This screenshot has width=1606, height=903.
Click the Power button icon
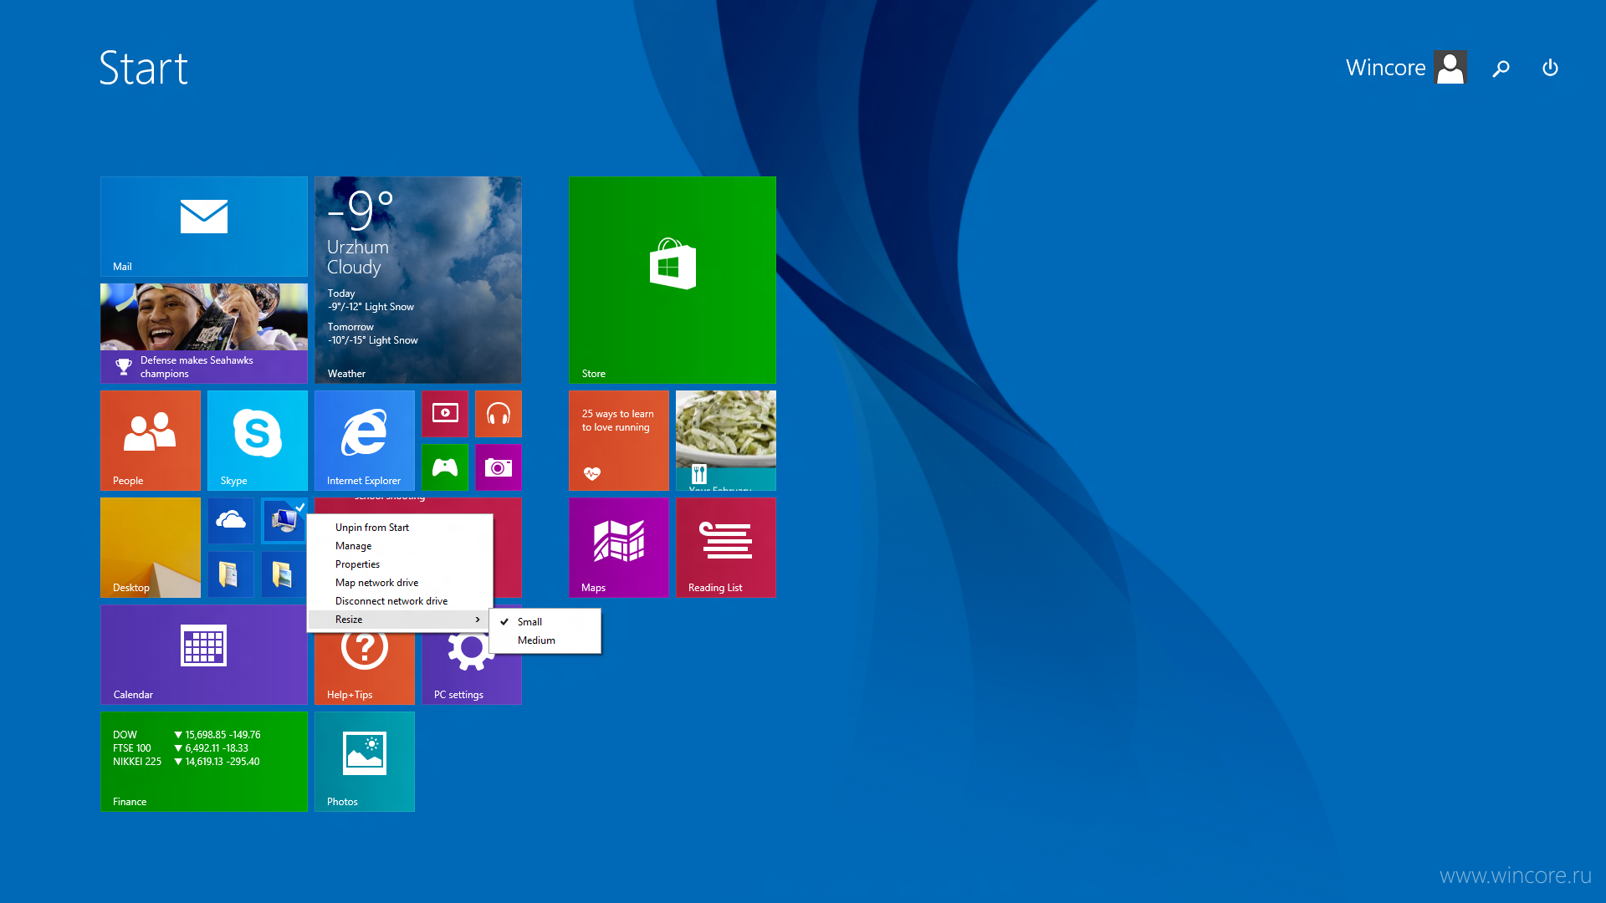(x=1550, y=68)
